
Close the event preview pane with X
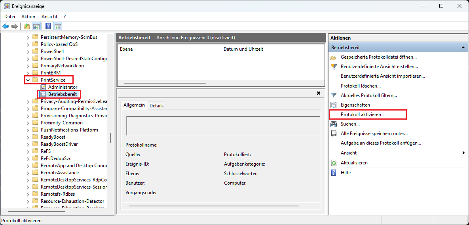(319, 93)
